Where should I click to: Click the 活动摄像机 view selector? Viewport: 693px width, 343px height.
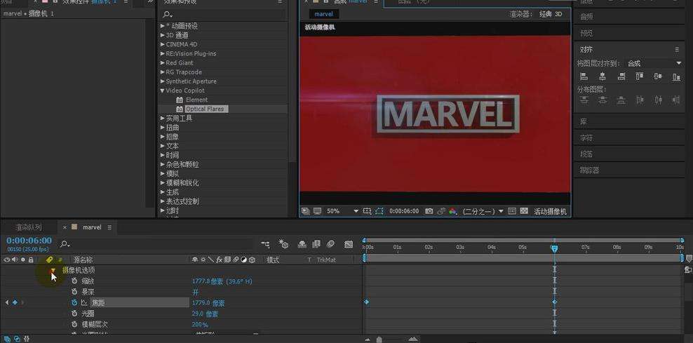550,211
